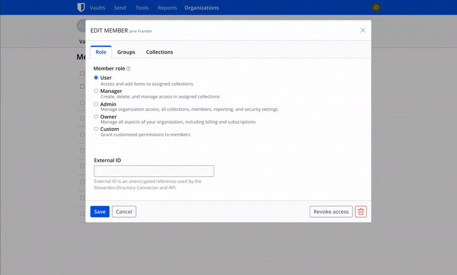457x275 pixels.
Task: Click the Save button
Action: (99, 212)
